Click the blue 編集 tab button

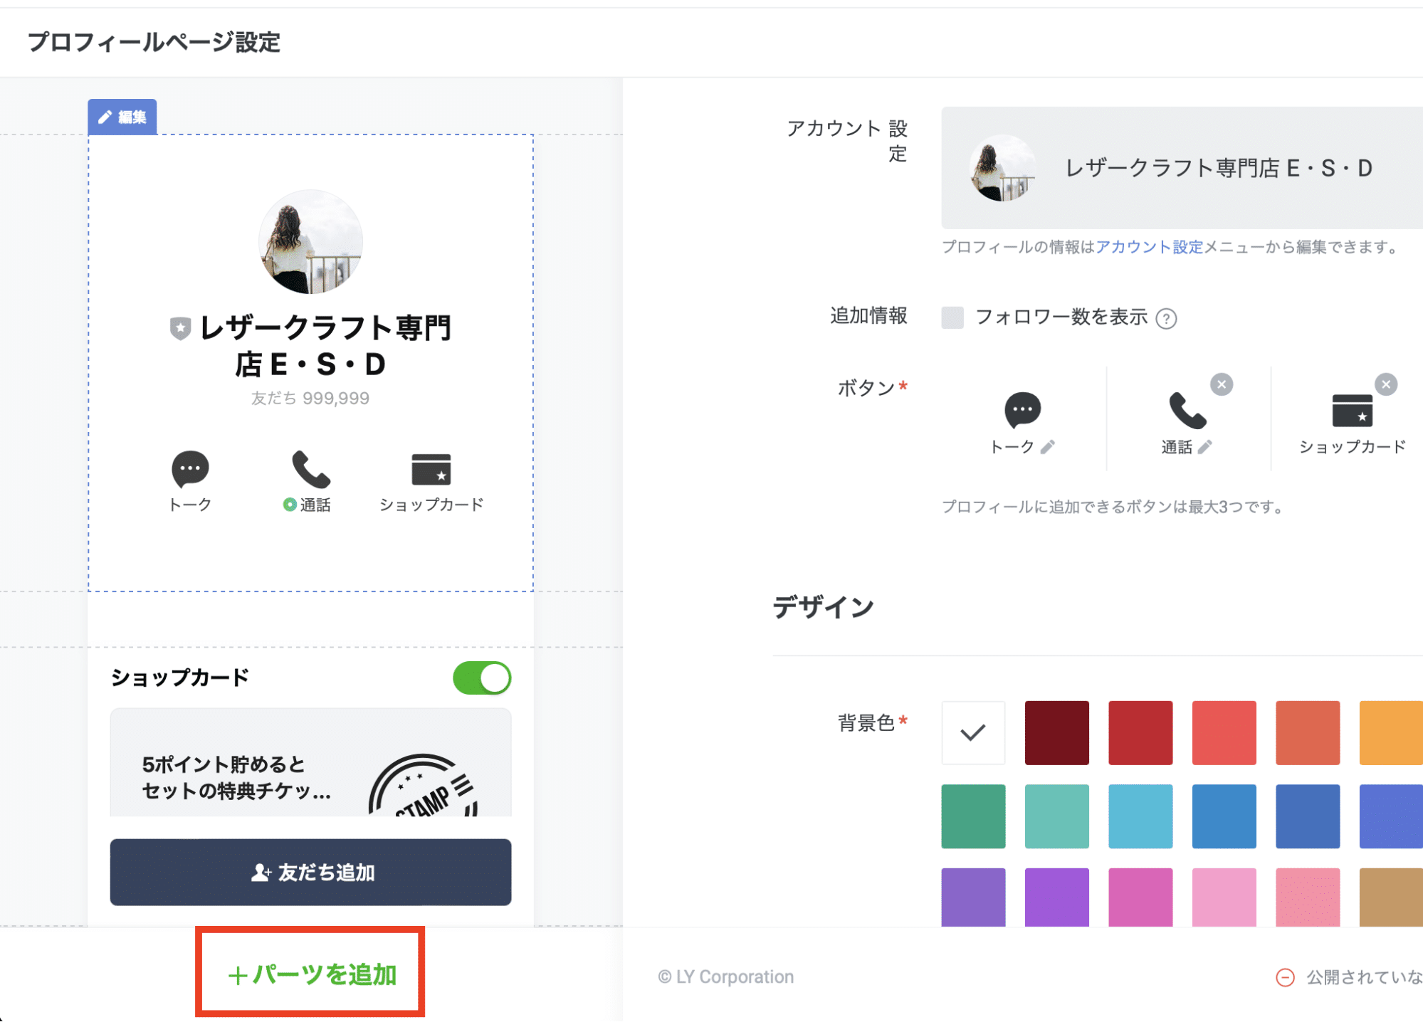[122, 117]
